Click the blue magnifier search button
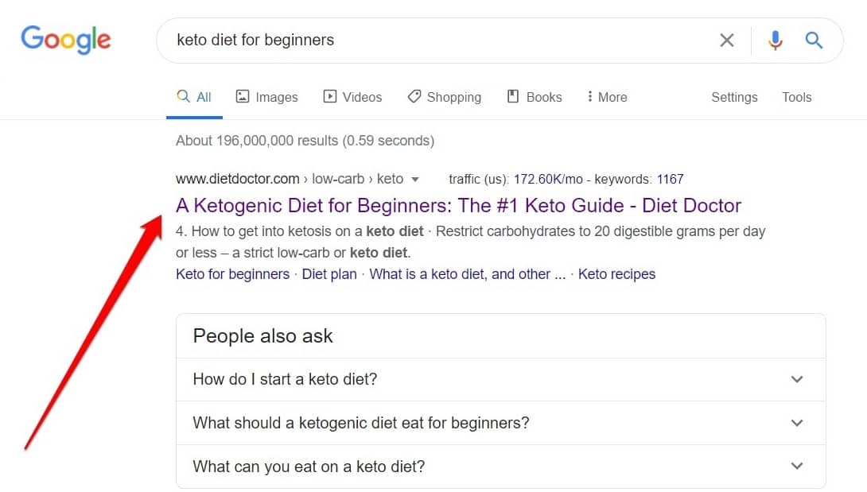 pos(814,41)
